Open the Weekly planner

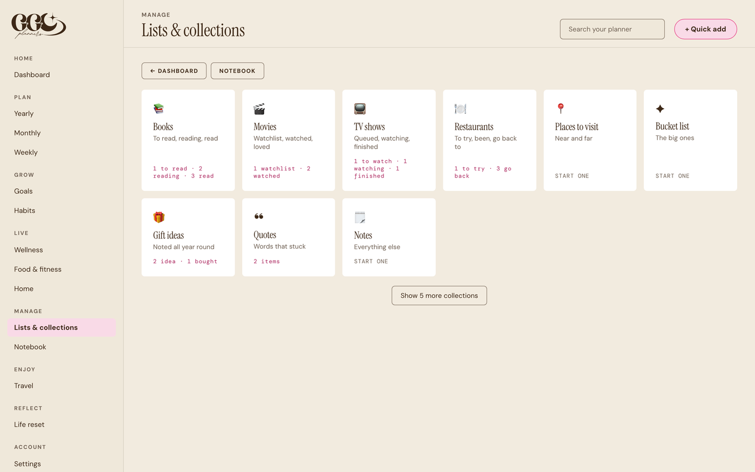tap(26, 152)
